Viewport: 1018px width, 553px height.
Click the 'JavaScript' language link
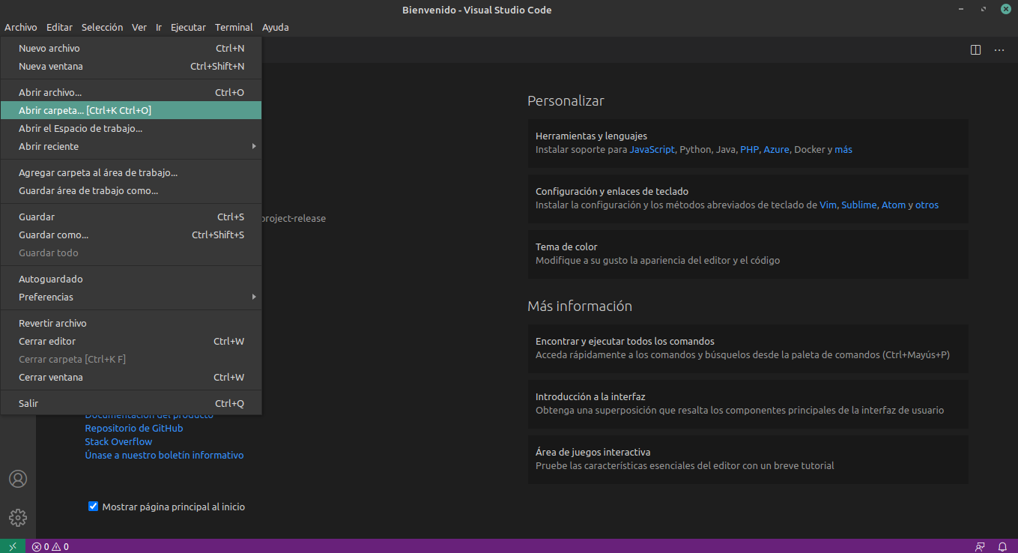click(652, 149)
